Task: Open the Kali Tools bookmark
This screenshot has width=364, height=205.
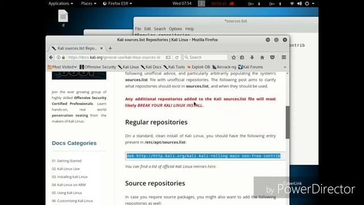Action: (174, 67)
